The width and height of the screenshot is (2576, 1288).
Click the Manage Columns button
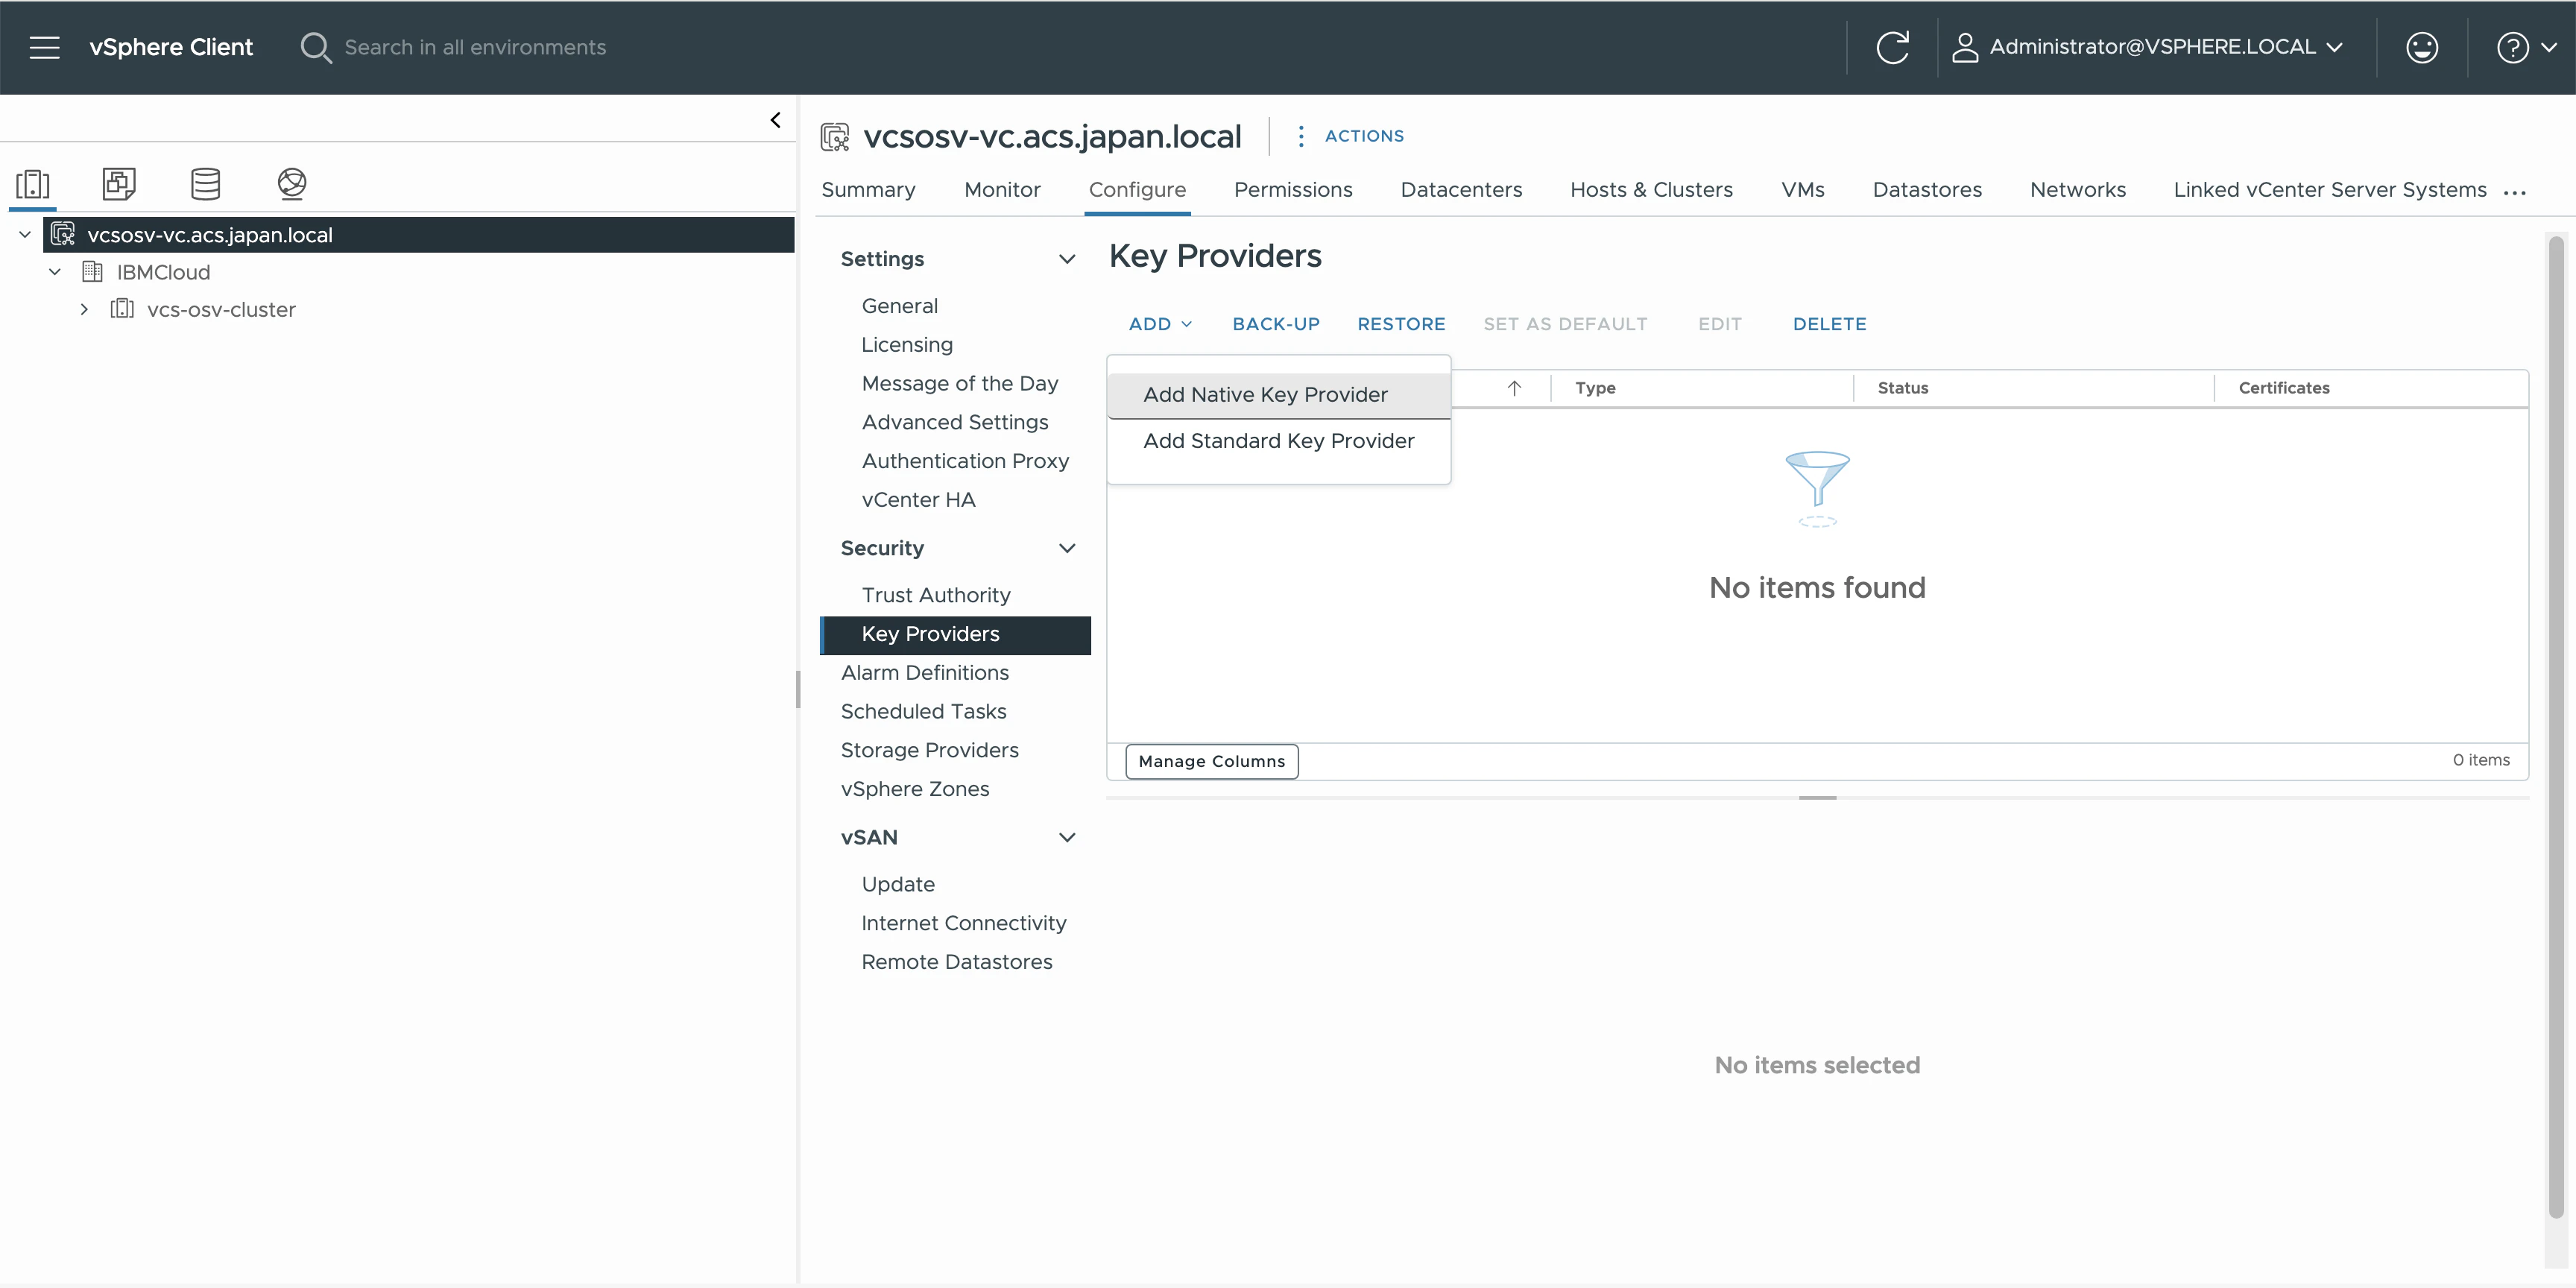[x=1211, y=761]
